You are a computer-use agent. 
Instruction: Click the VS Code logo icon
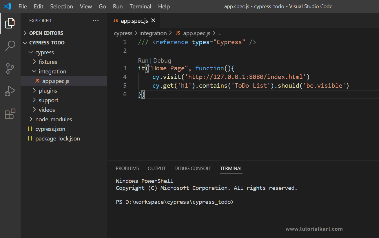pyautogui.click(x=7, y=6)
